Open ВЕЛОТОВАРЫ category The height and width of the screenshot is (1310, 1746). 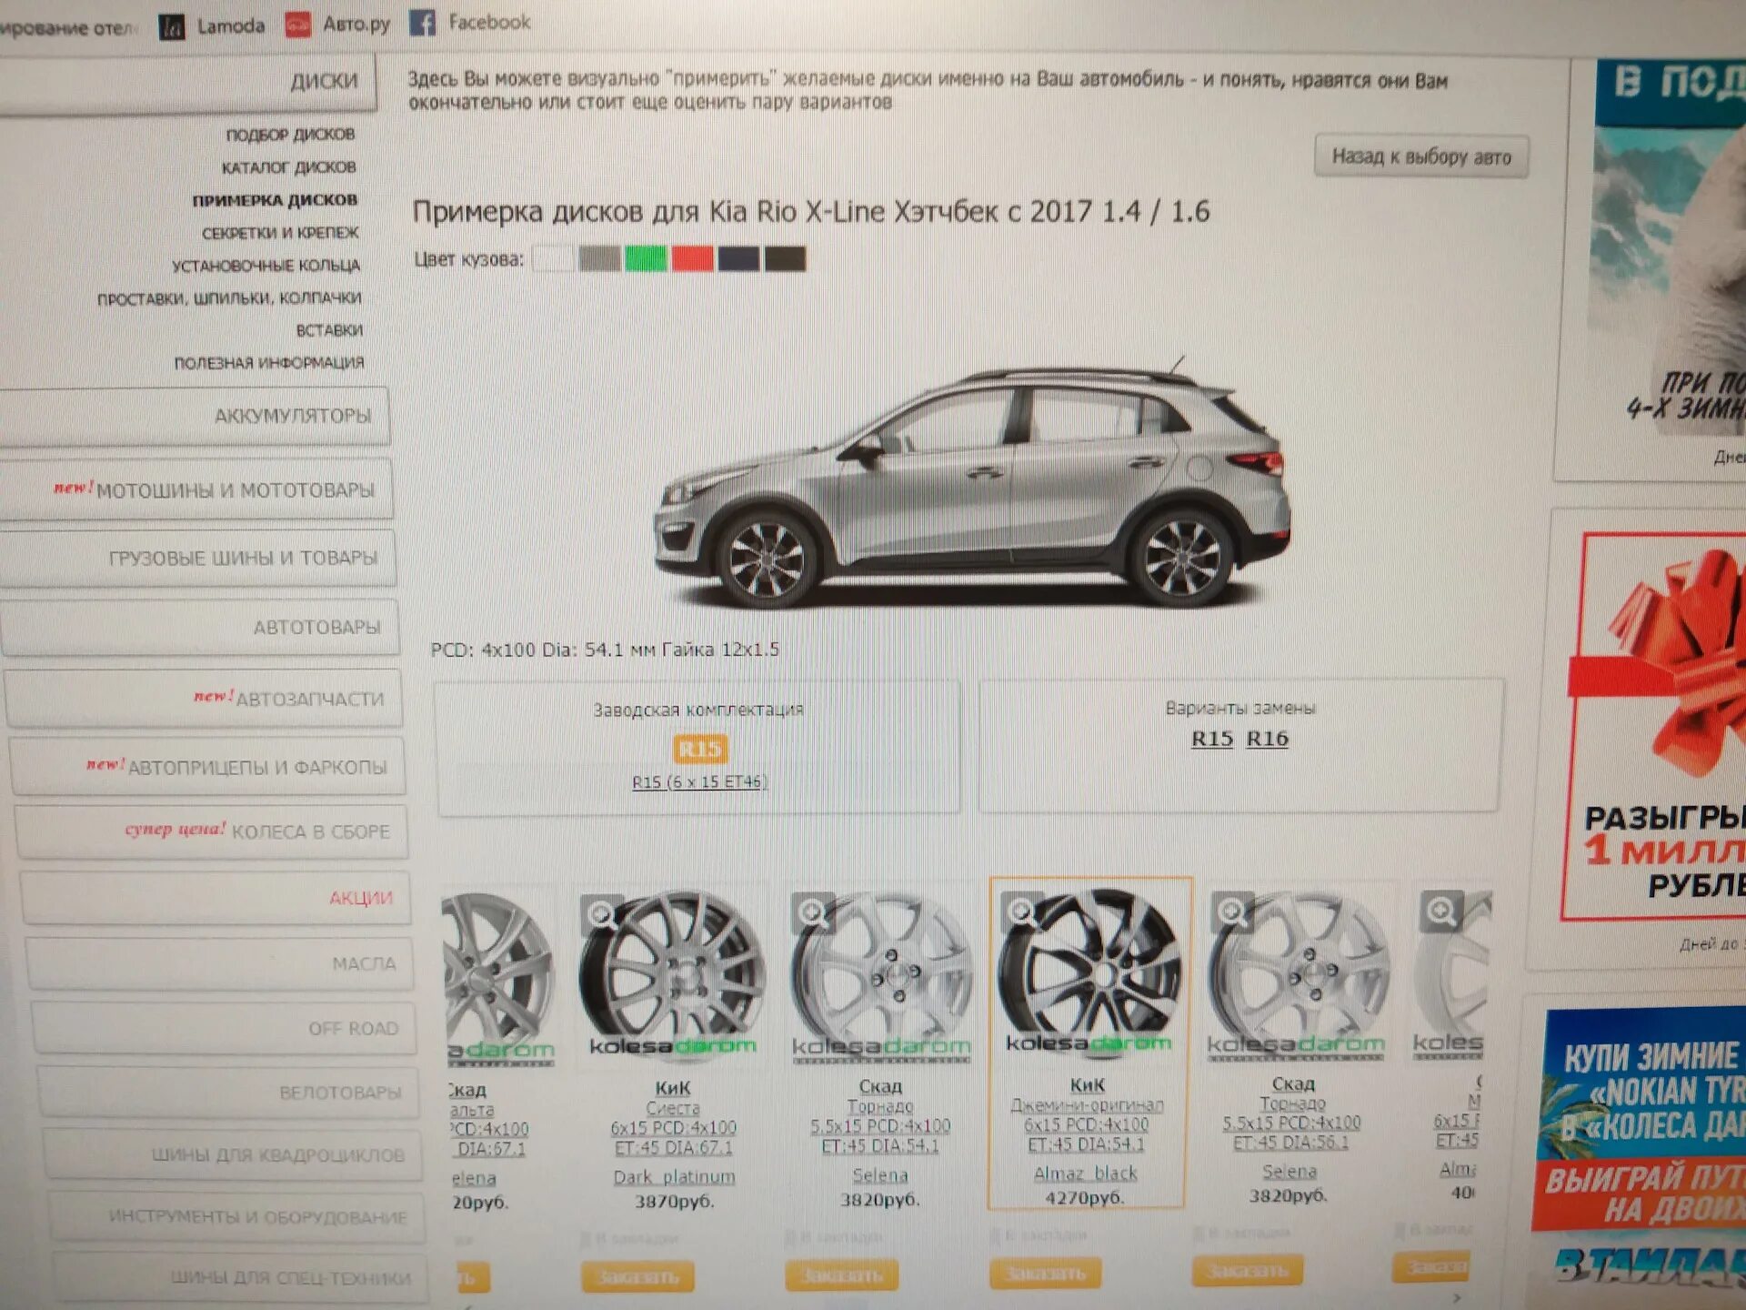coord(228,1092)
